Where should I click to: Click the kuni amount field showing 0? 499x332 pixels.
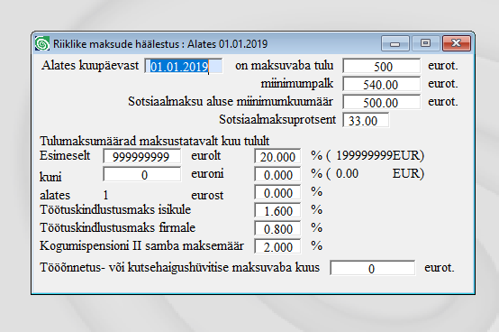pyautogui.click(x=142, y=174)
